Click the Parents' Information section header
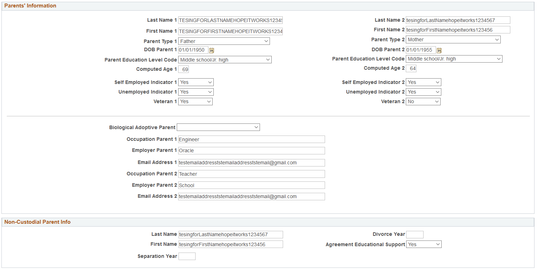 click(x=30, y=6)
